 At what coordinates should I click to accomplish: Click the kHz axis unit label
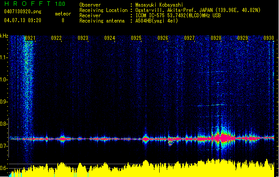[x=4, y=36]
